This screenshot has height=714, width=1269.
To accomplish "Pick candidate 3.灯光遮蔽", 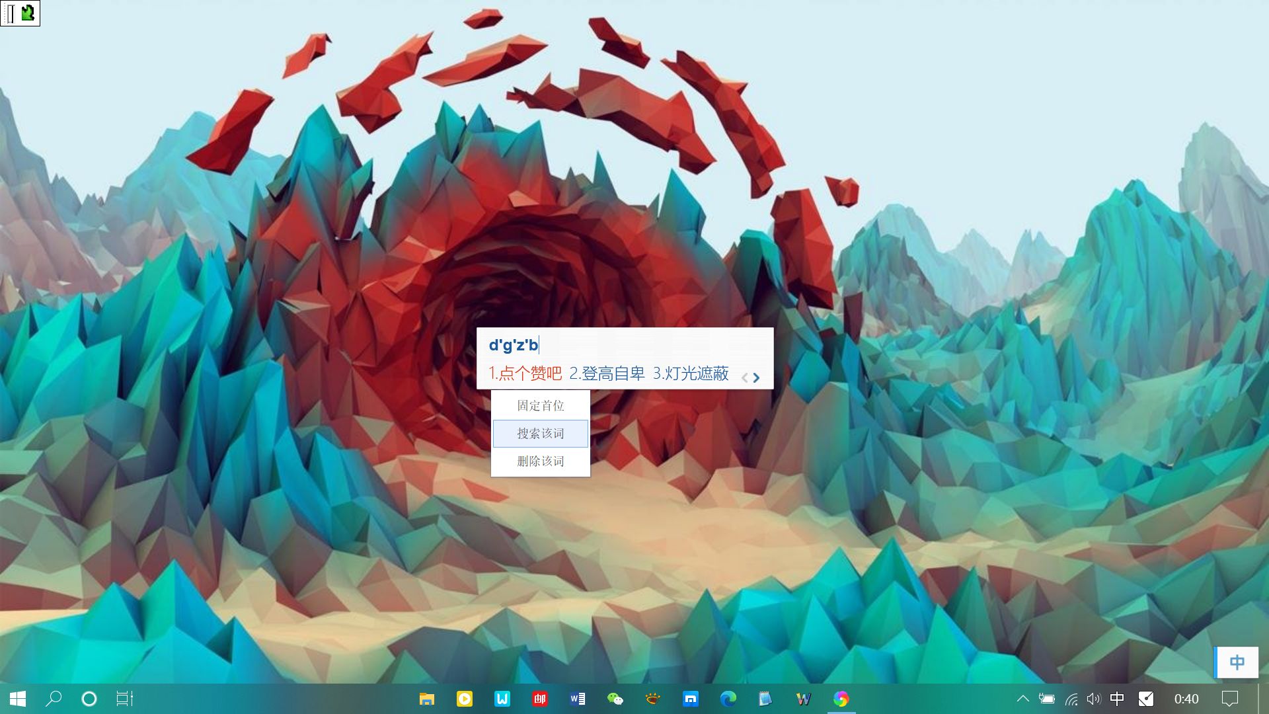I will (691, 374).
